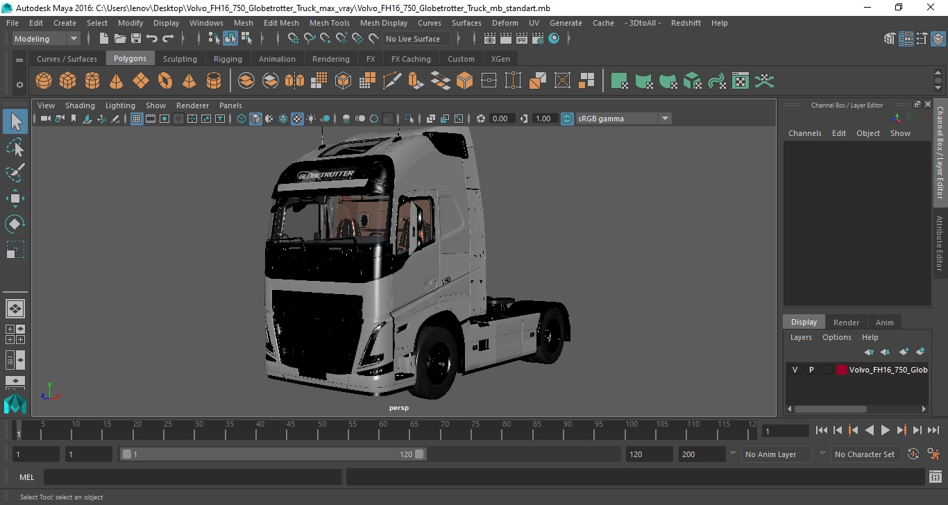Screen dimensions: 948x505
Task: Activate the Rotate tool
Action: (15, 224)
